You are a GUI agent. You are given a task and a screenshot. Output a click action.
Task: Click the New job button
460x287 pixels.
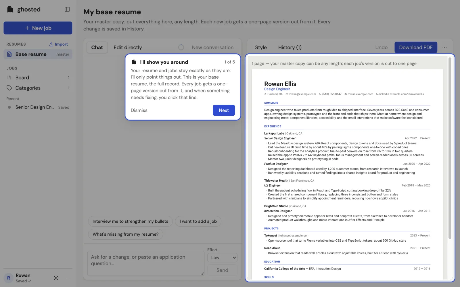pyautogui.click(x=38, y=28)
